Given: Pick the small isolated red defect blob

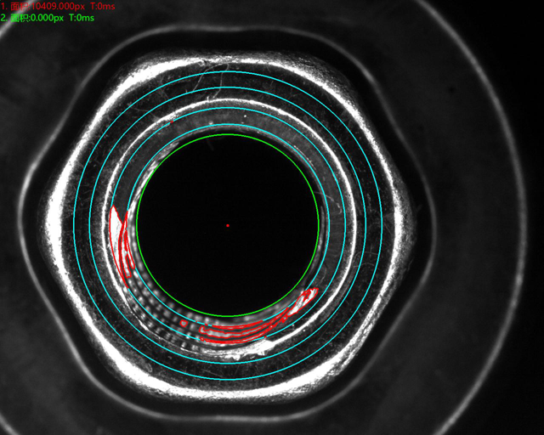Looking at the screenshot, I should (184, 323).
